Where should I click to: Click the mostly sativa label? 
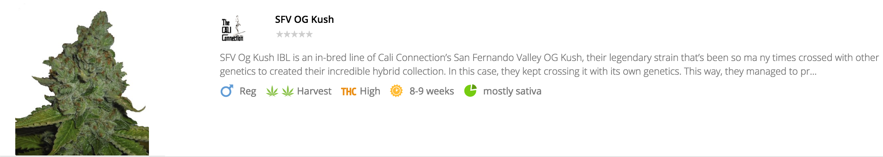point(512,91)
